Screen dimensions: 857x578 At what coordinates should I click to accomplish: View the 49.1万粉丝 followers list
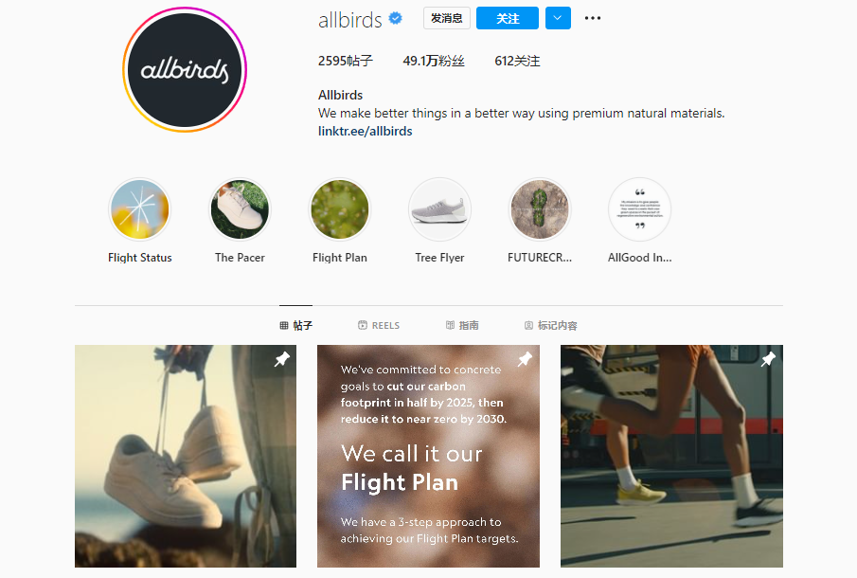[434, 61]
